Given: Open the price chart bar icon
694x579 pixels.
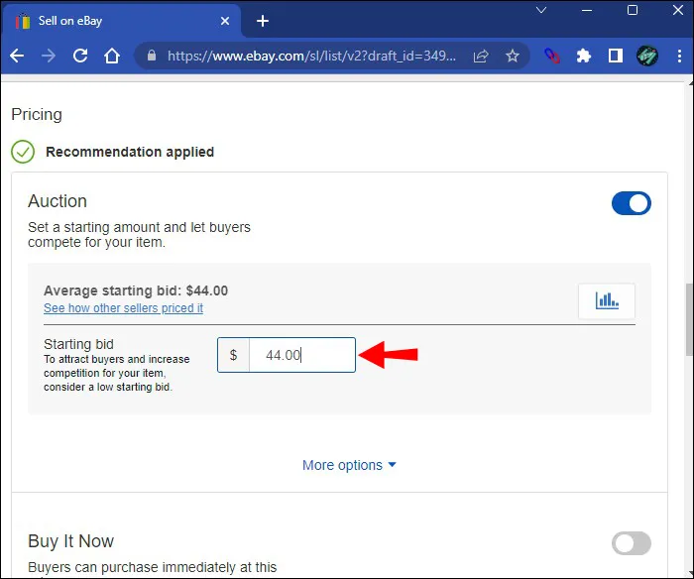Looking at the screenshot, I should [607, 301].
